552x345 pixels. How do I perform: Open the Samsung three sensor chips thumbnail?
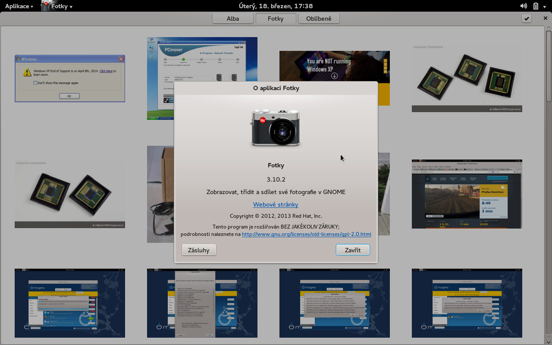467,78
